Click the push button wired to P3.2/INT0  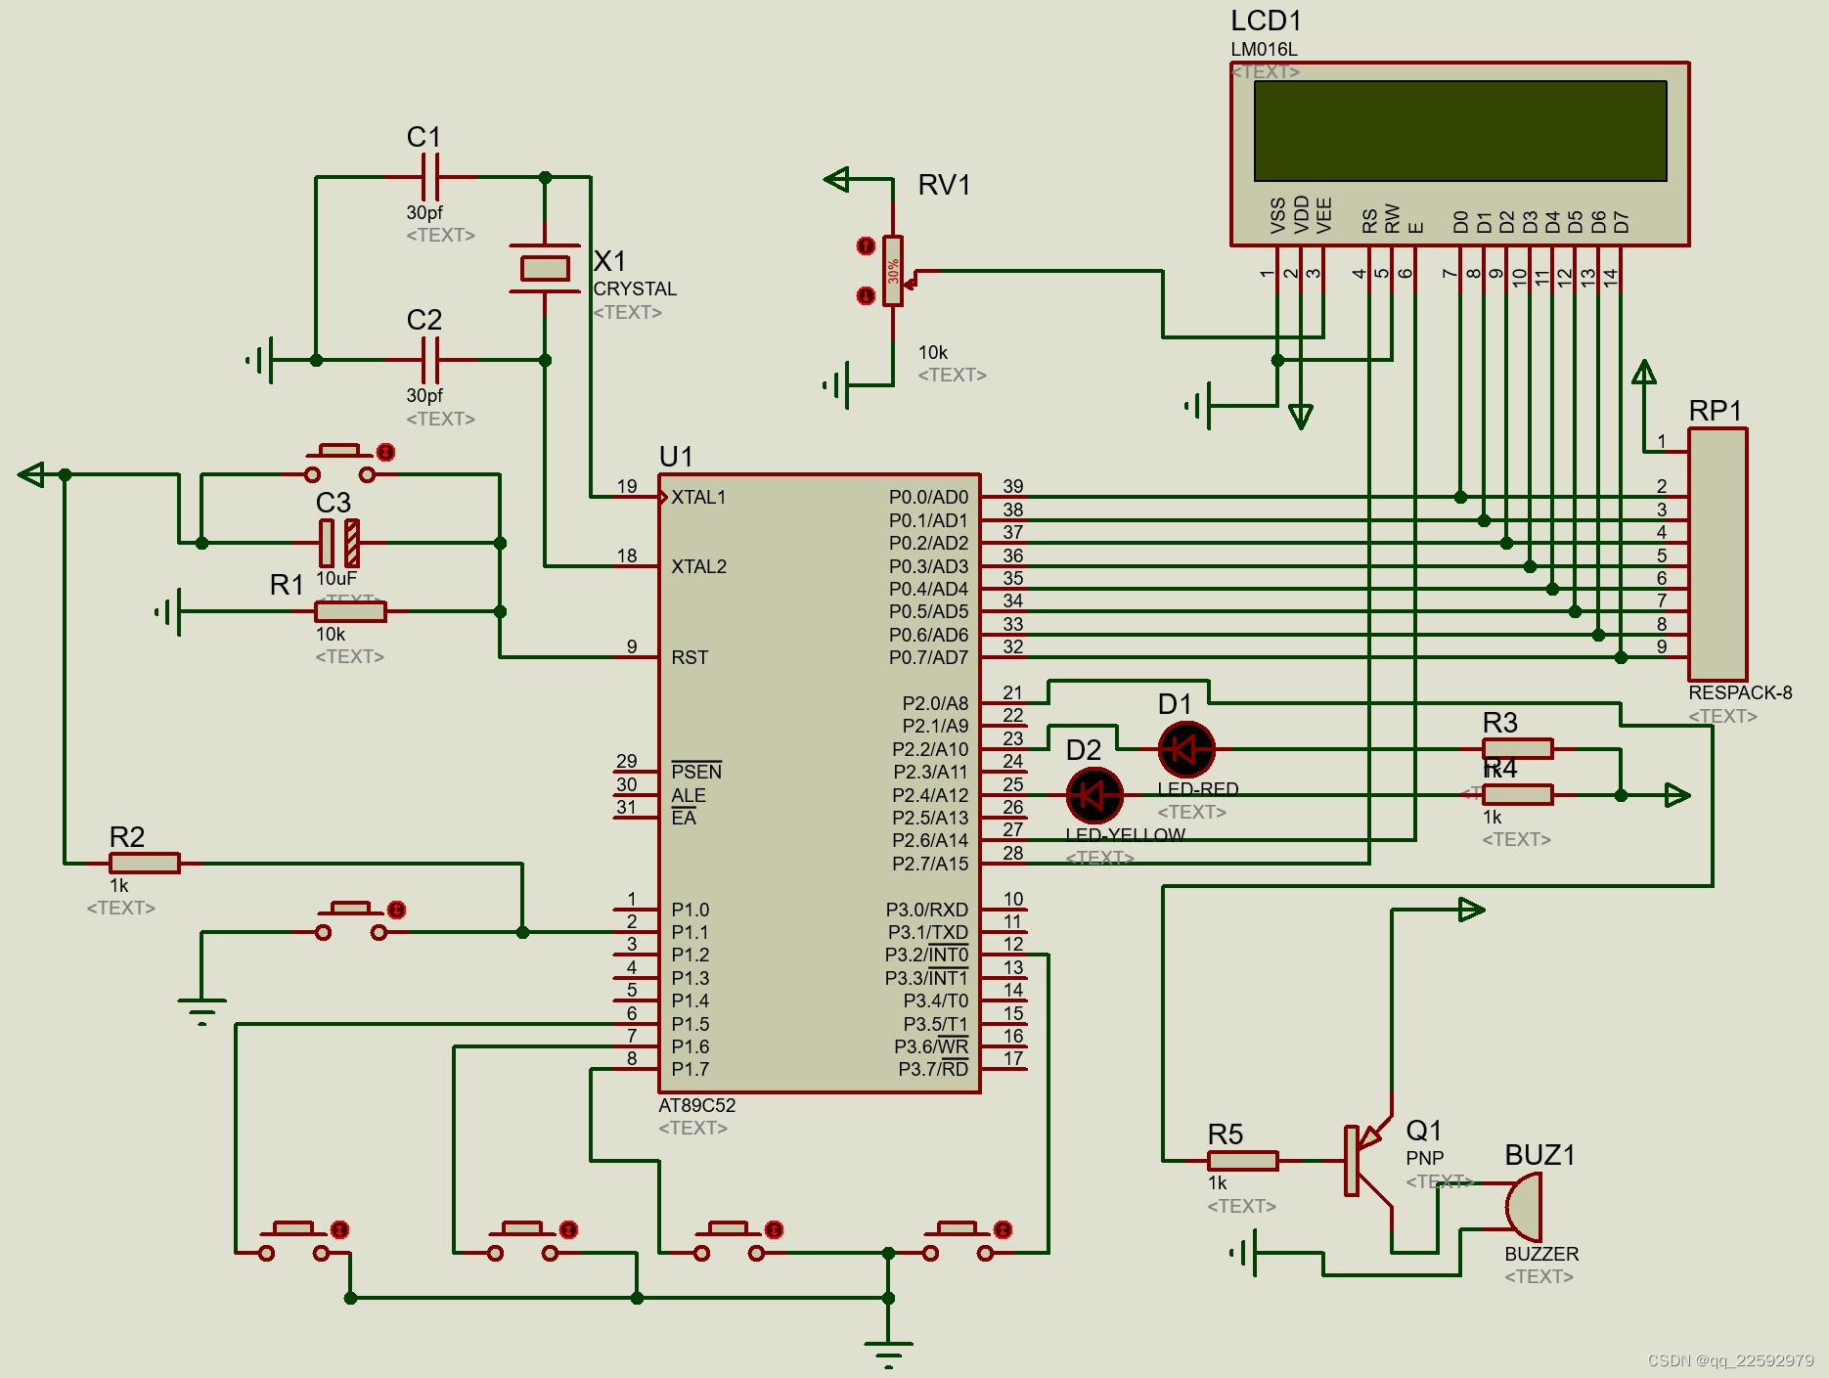click(x=958, y=1243)
